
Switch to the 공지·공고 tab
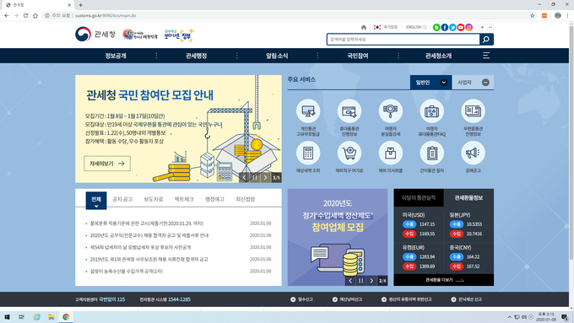tap(122, 199)
